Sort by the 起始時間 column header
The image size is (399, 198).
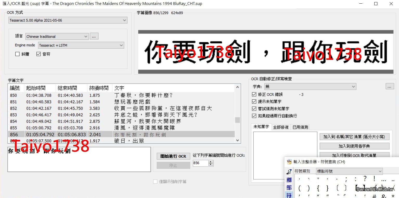pos(40,88)
